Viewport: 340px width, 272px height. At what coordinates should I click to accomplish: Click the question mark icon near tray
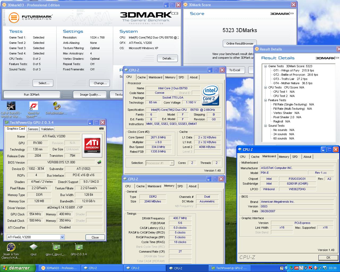pos(282,268)
